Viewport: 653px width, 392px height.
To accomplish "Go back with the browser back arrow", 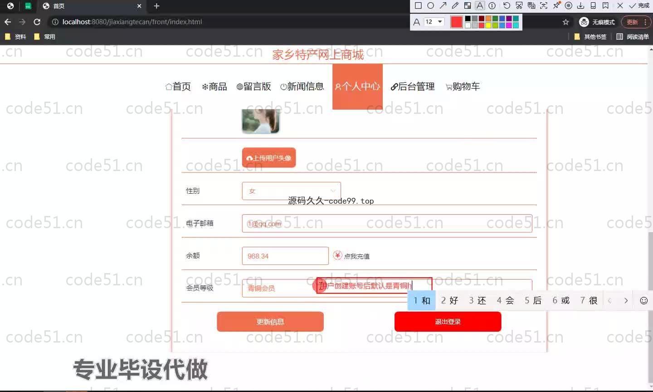I will pos(8,22).
